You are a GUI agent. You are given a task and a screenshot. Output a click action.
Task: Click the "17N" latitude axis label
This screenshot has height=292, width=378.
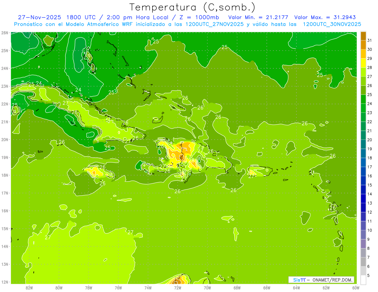[4, 193]
